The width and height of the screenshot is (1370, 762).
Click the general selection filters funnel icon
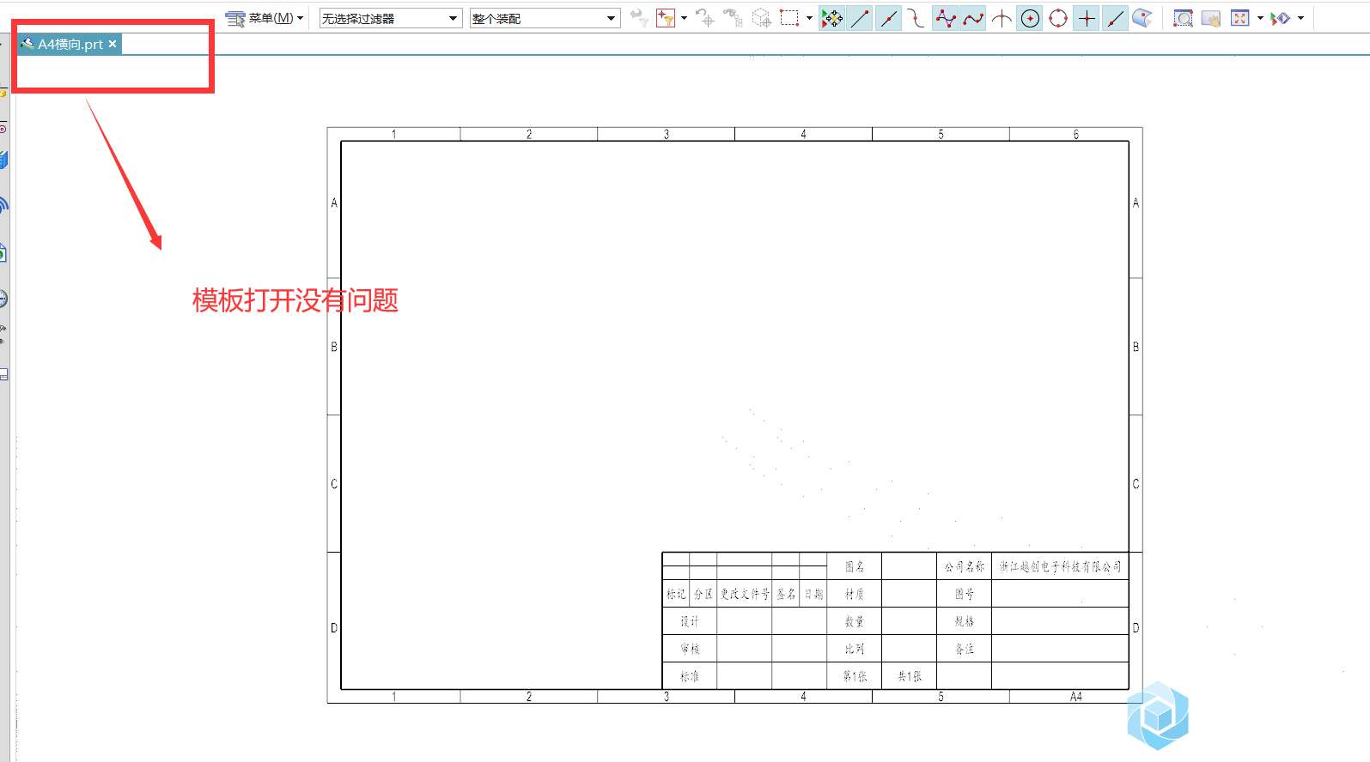(666, 18)
